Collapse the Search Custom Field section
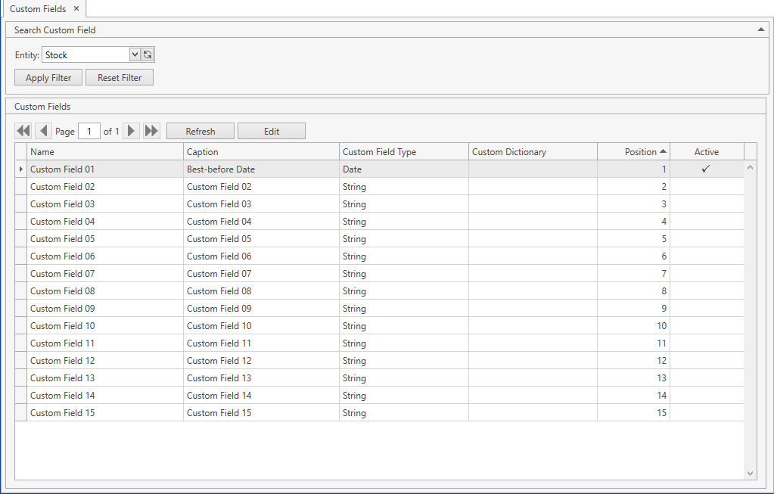 coord(760,30)
